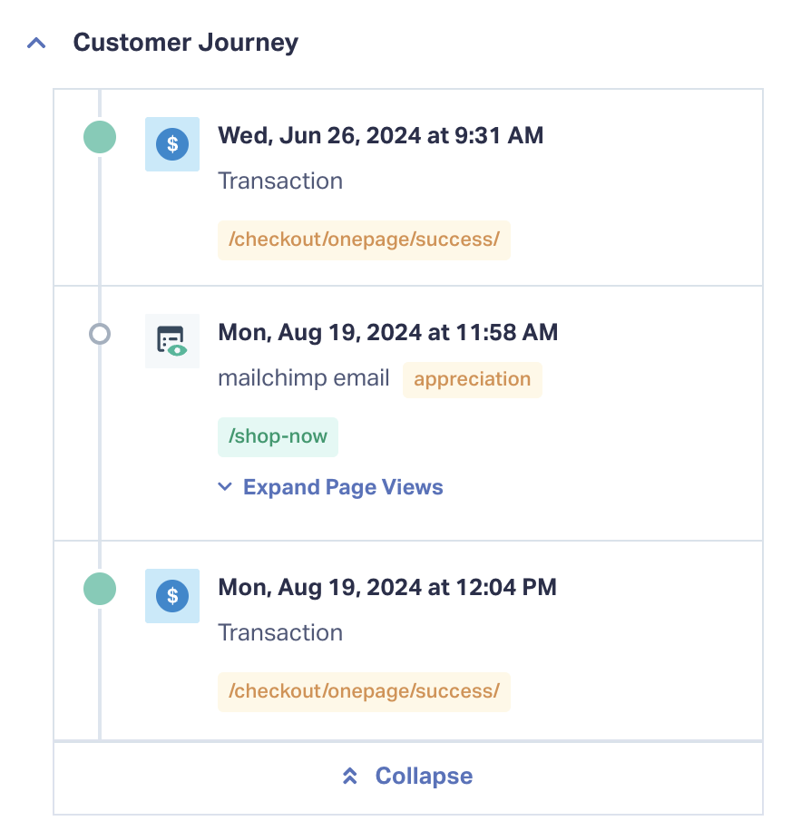Viewport: 811px width, 821px height.
Task: Click the double-chevron icon next to Collapse
Action: pyautogui.click(x=350, y=776)
